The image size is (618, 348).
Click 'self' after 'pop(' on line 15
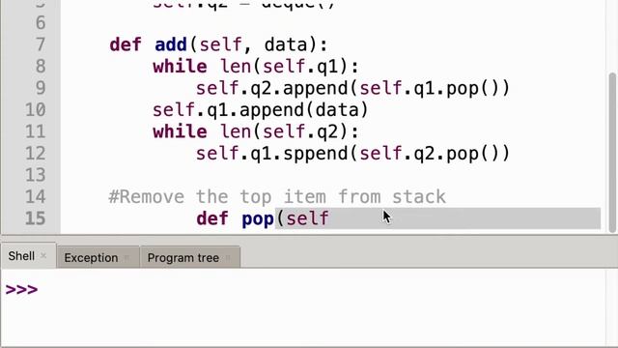pos(307,218)
